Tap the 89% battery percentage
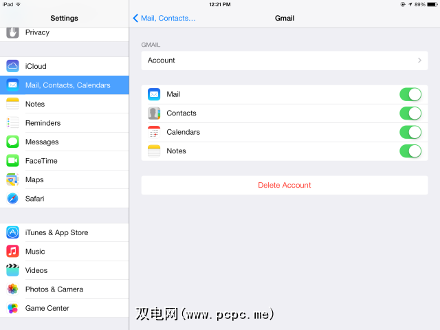Image resolution: width=440 pixels, height=330 pixels. (420, 5)
